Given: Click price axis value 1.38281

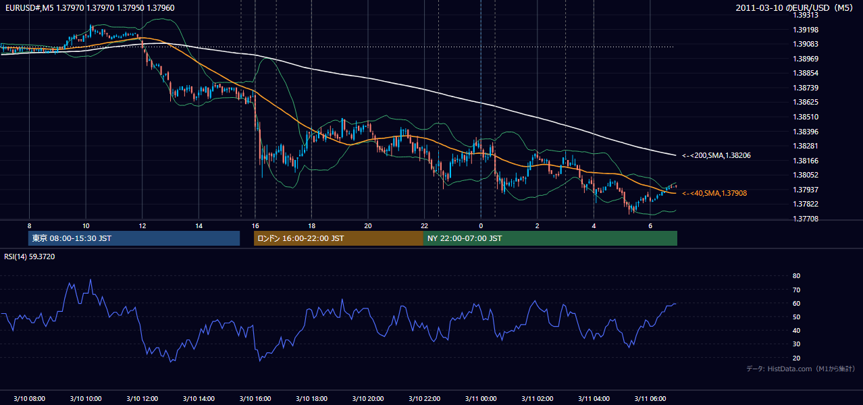Looking at the screenshot, I should pyautogui.click(x=806, y=146).
